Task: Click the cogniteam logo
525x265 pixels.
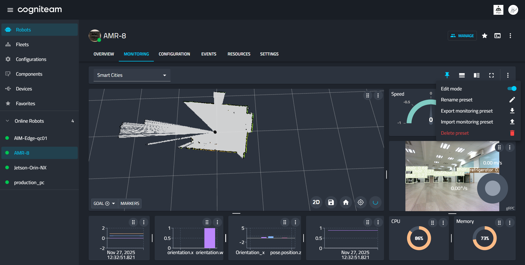Action: [x=40, y=10]
